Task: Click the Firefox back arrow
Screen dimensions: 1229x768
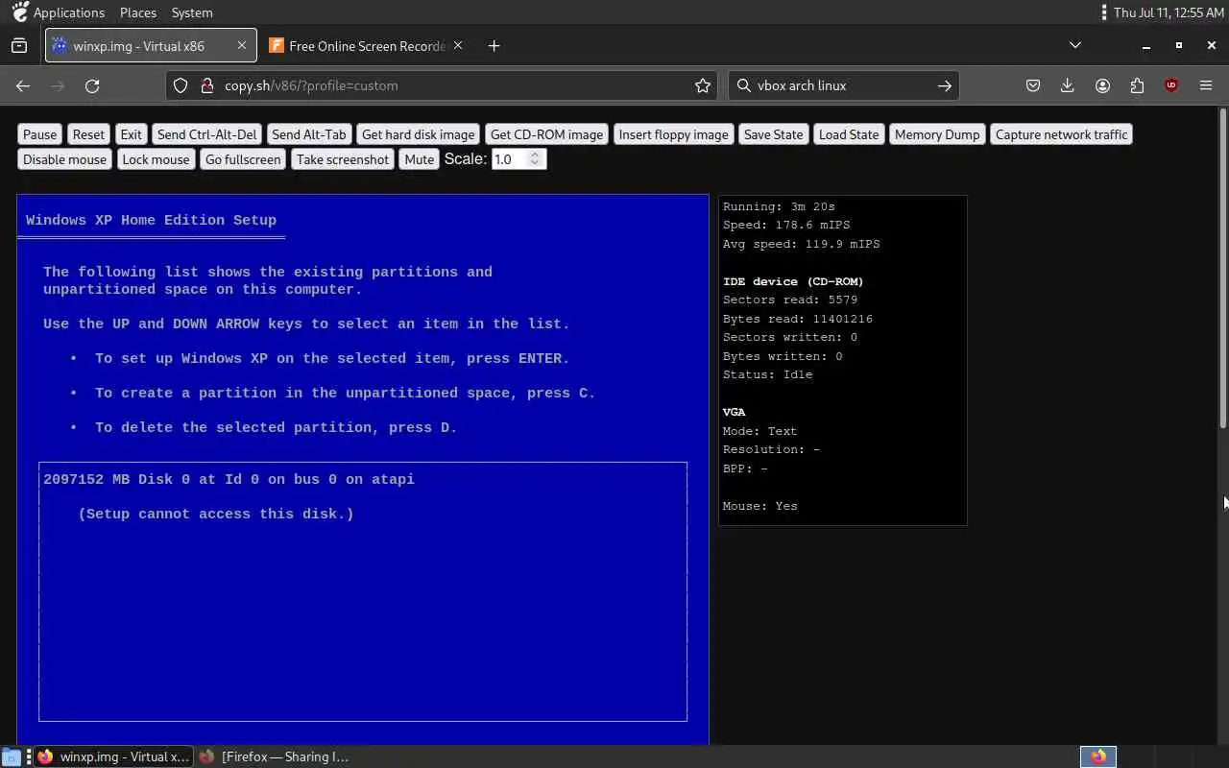Action: pyautogui.click(x=23, y=85)
